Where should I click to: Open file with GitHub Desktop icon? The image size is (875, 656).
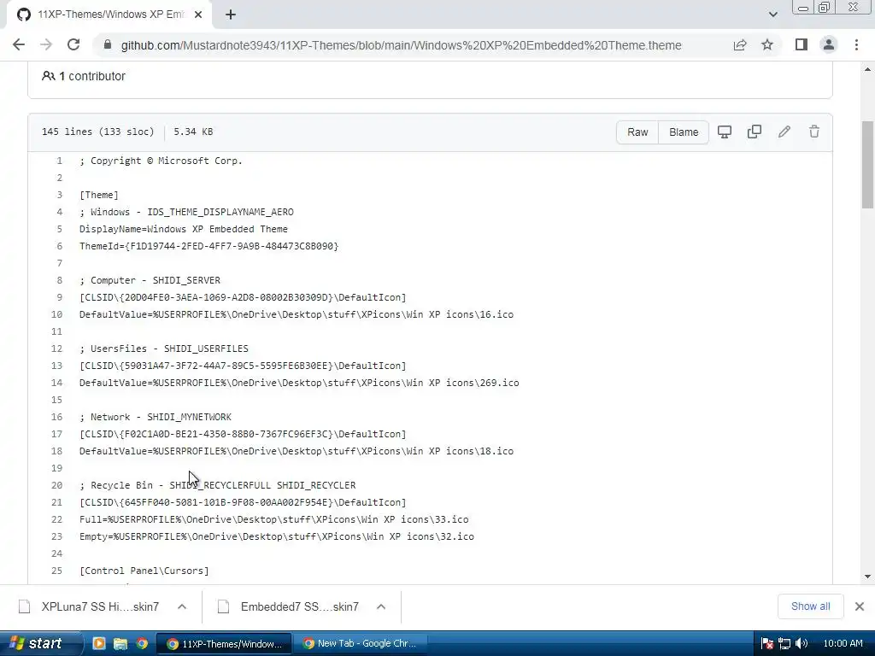coord(725,132)
